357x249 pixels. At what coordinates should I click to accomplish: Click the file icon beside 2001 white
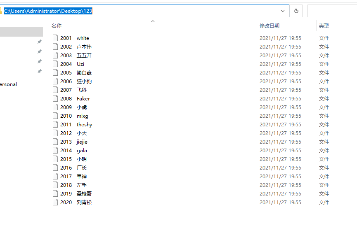pos(55,38)
